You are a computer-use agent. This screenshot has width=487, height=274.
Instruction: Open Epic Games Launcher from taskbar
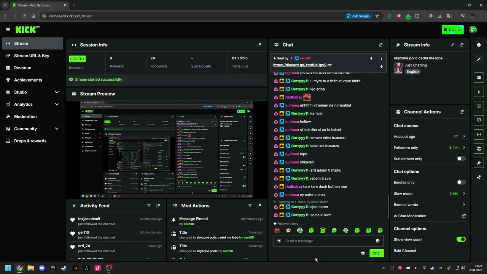(53, 268)
